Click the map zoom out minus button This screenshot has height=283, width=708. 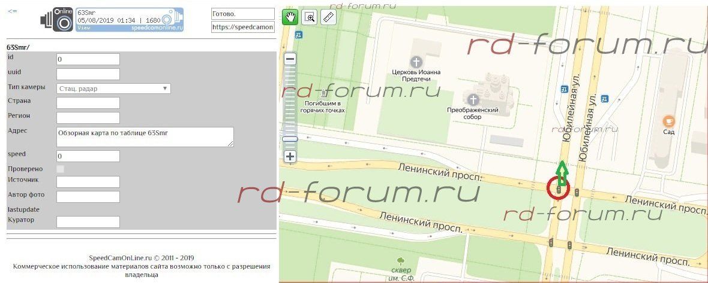coord(290,59)
